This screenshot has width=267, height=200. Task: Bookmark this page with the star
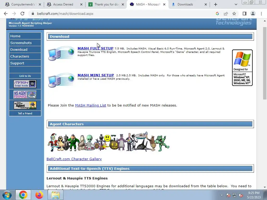click(x=234, y=14)
